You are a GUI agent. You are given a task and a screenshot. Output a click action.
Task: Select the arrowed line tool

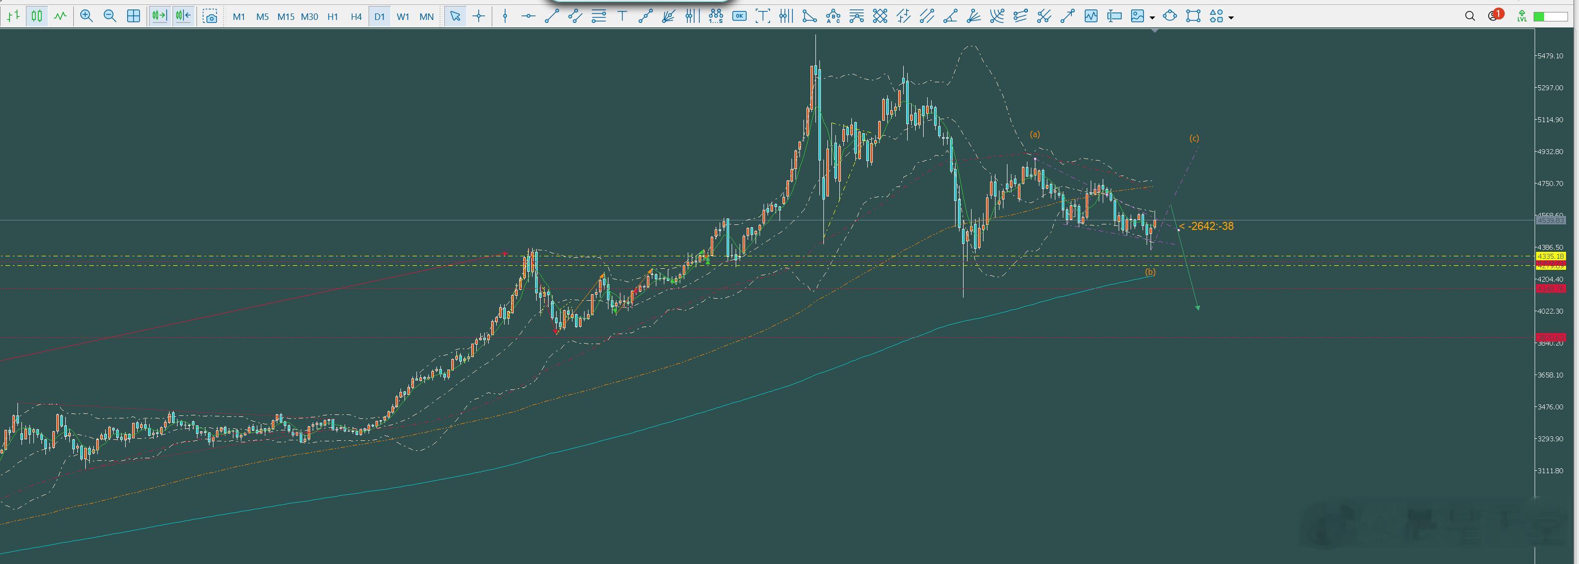click(1067, 16)
